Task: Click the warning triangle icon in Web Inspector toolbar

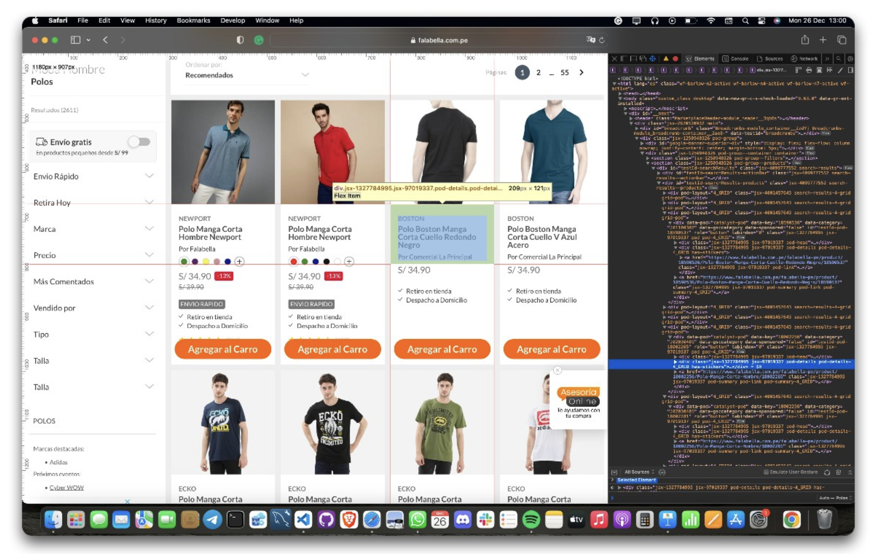Action: pos(666,59)
